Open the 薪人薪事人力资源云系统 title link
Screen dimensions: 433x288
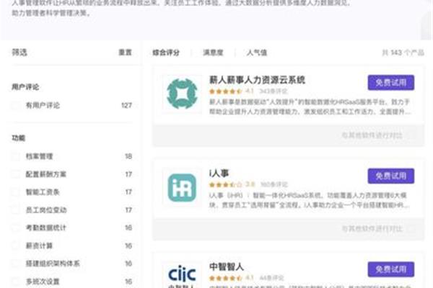[x=257, y=80]
